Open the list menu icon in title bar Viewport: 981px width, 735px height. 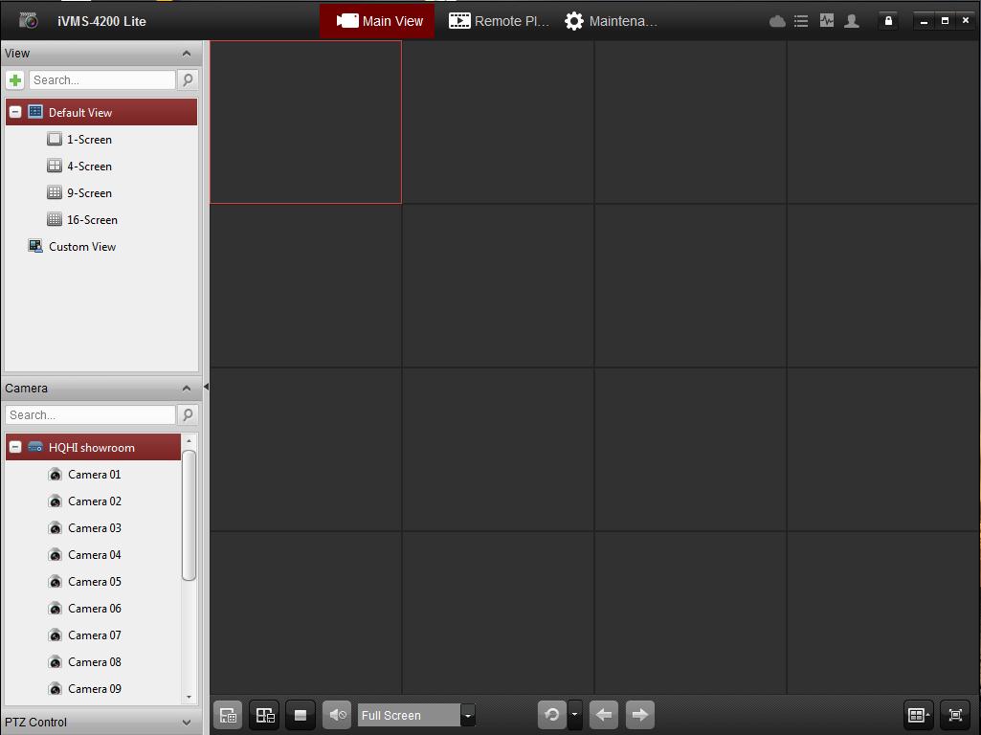click(x=801, y=21)
